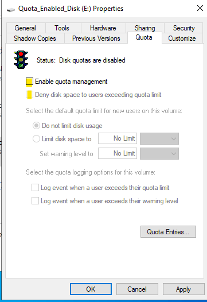
Task: Check Log event when user exceeds warning level
Action: [35, 201]
